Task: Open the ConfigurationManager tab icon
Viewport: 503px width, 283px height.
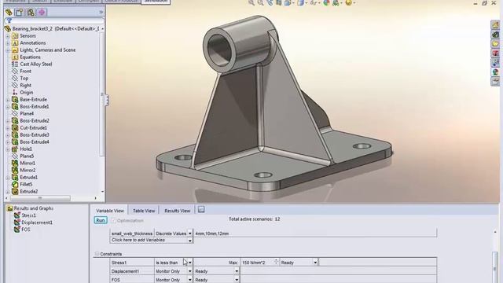Action: pos(31,13)
